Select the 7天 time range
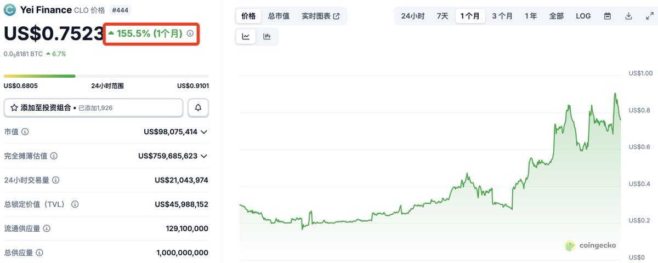Screen dimensions: 658x263 443,16
